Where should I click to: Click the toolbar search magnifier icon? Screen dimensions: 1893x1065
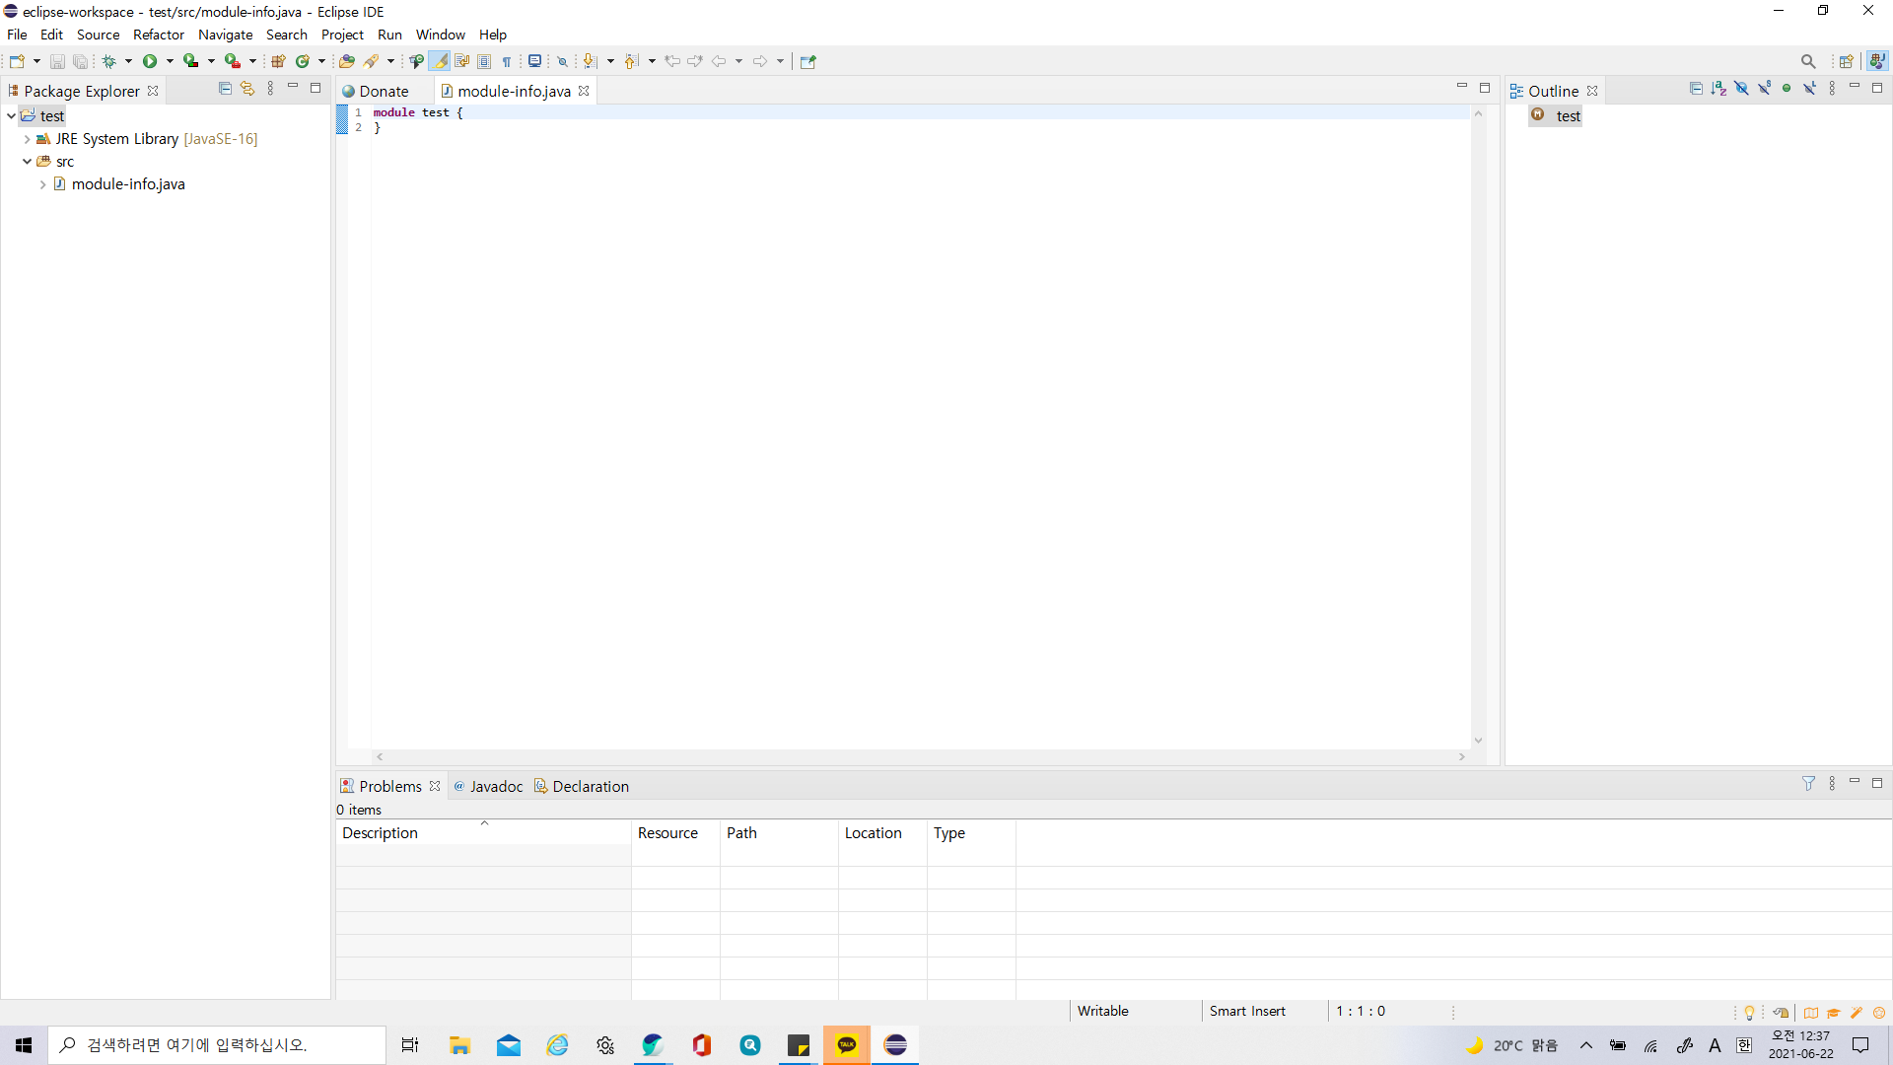click(x=1808, y=61)
